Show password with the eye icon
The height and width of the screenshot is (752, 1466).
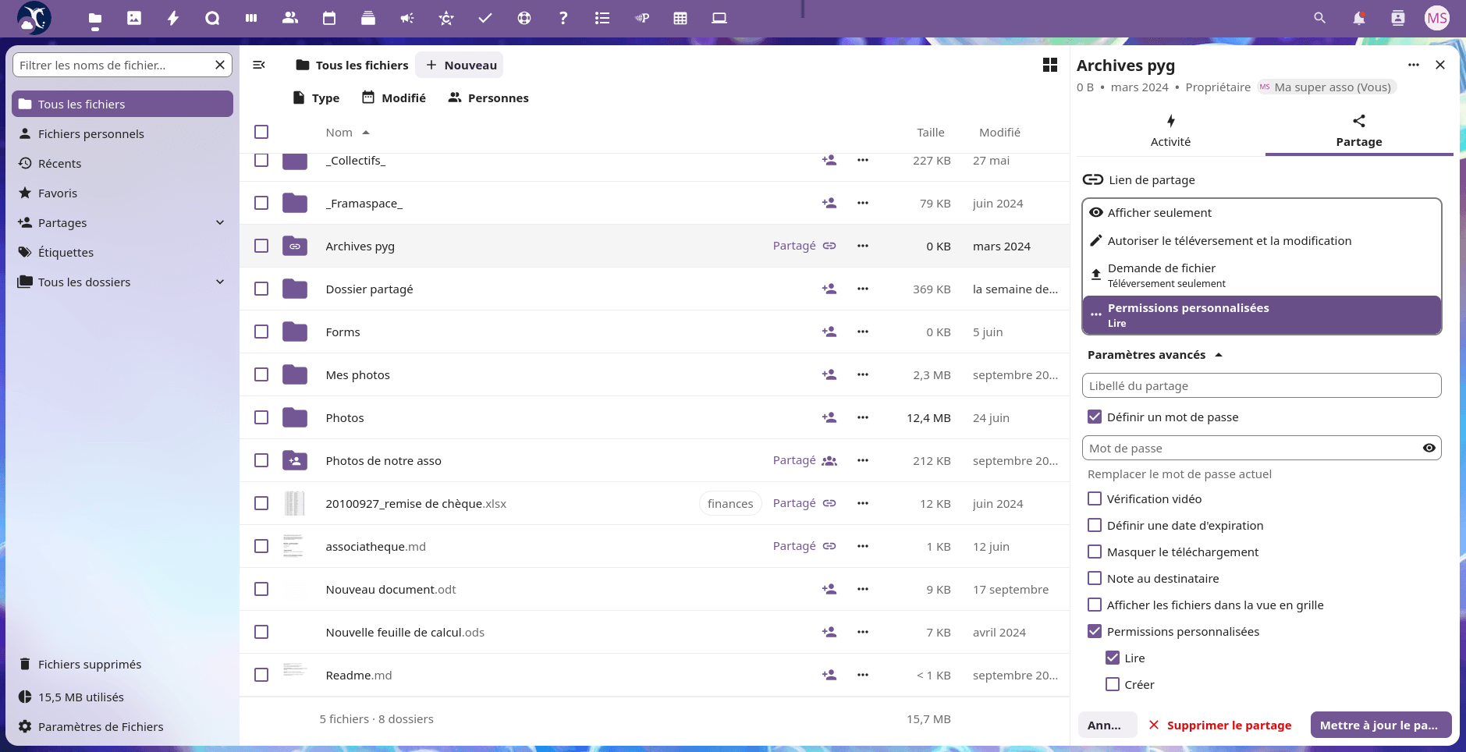1429,448
